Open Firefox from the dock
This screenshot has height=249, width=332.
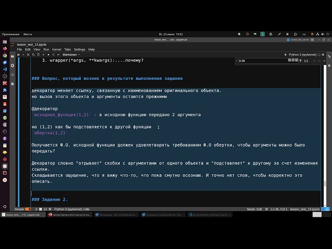pos(5,48)
